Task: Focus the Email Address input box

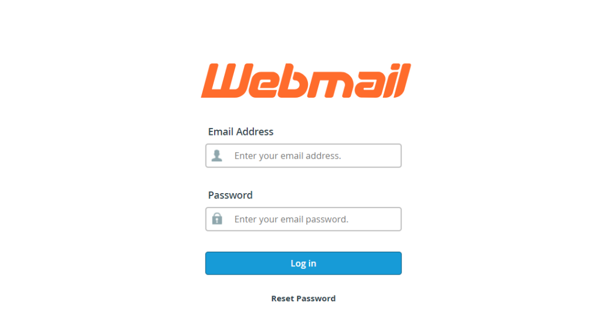Action: [x=303, y=156]
